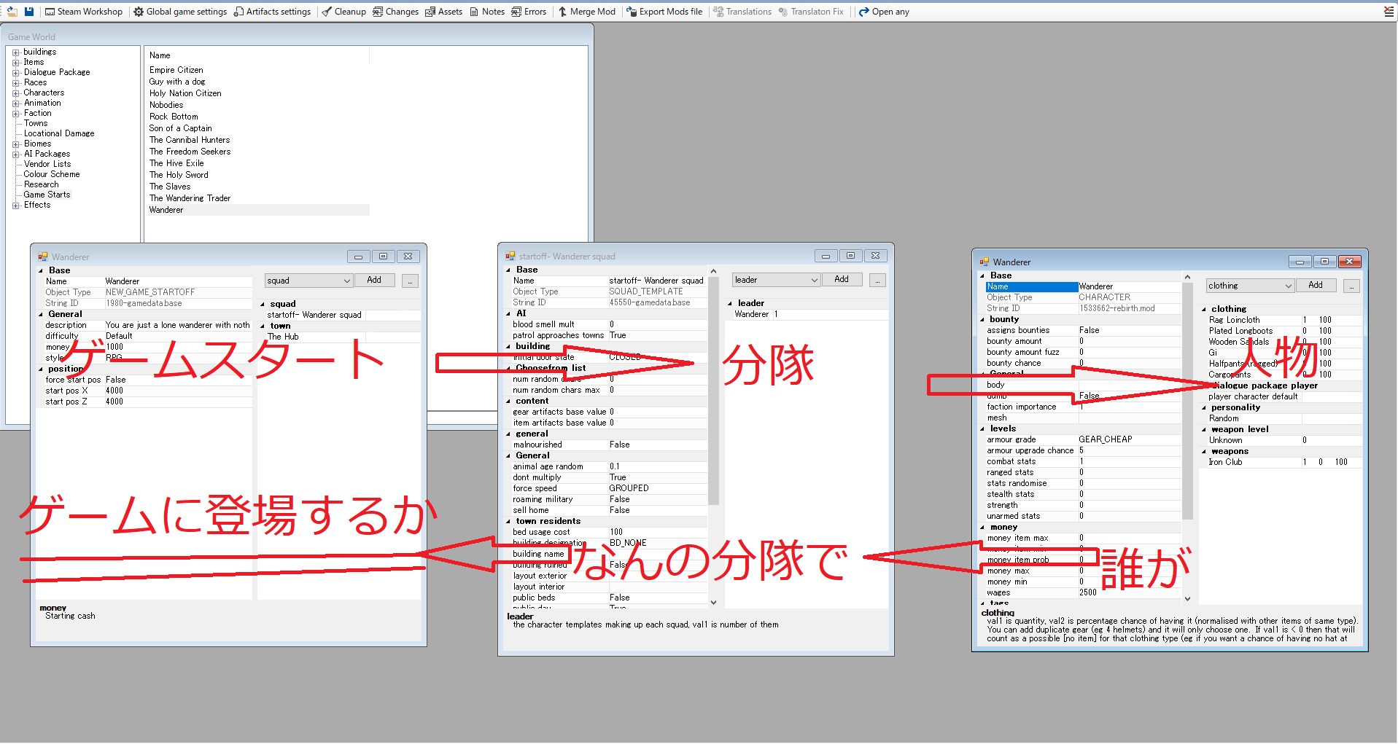1398x744 pixels.
Task: Expand the Dialogue Package tree node
Action: [x=15, y=73]
